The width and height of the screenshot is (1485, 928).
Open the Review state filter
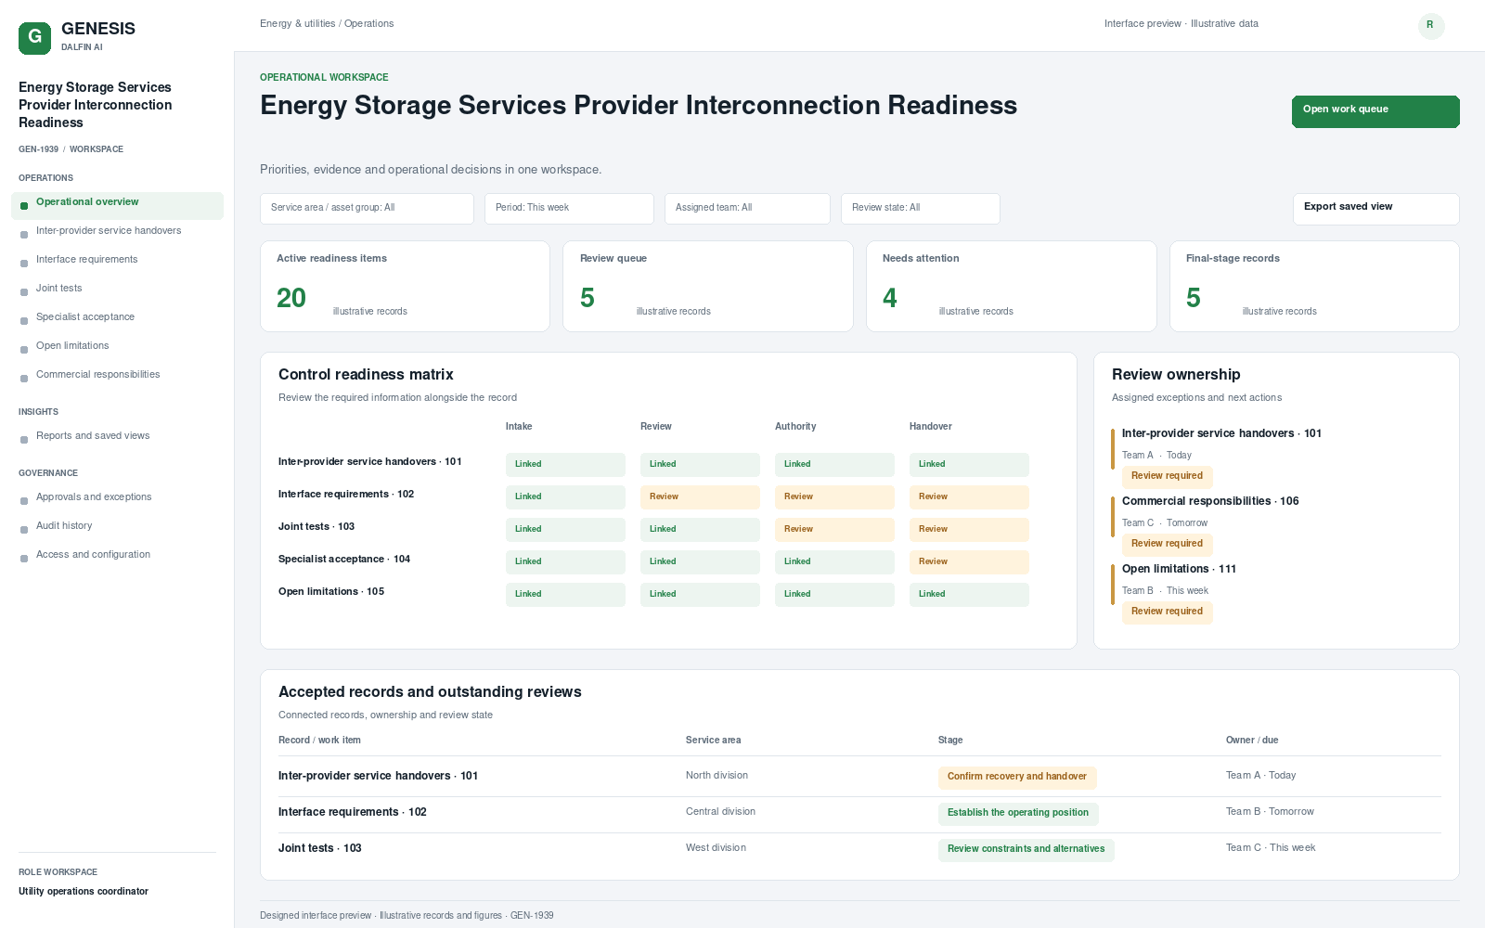[920, 209]
